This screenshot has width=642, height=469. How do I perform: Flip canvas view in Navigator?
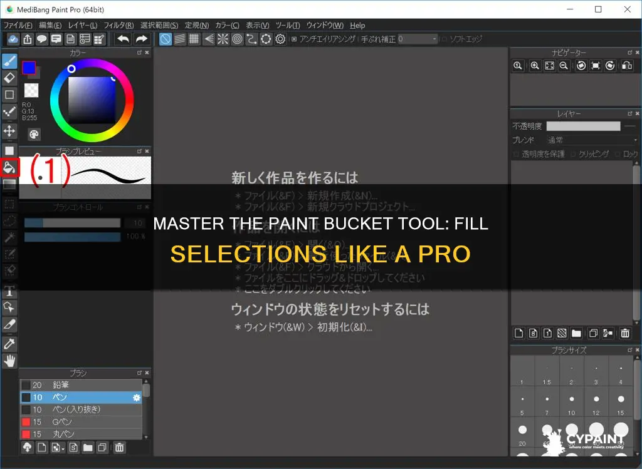(x=627, y=66)
